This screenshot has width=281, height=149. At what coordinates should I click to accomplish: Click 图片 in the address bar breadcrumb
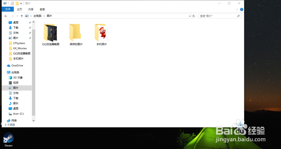49,16
